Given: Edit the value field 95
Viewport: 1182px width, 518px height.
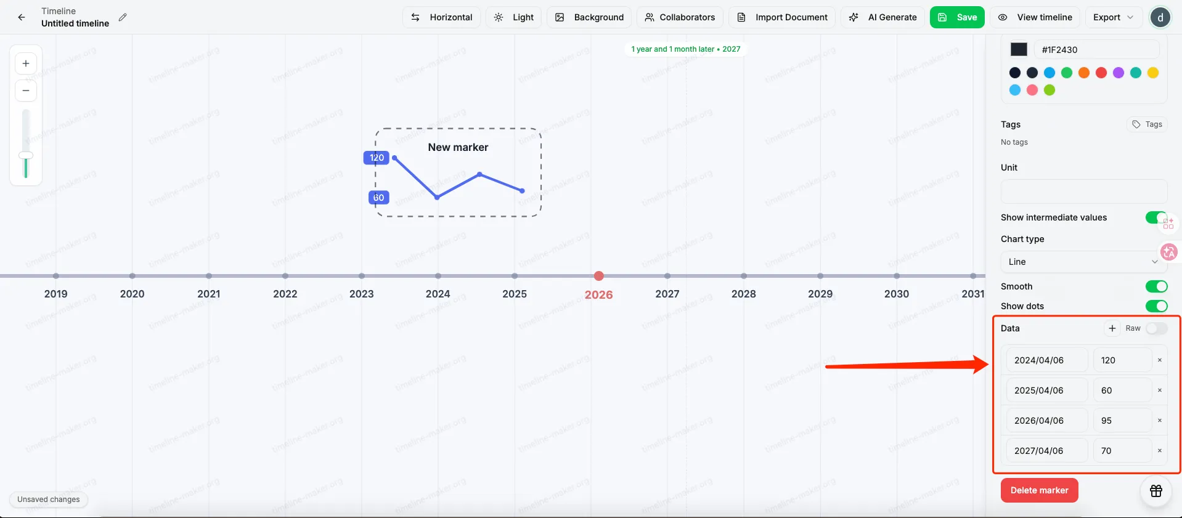Looking at the screenshot, I should 1122,421.
